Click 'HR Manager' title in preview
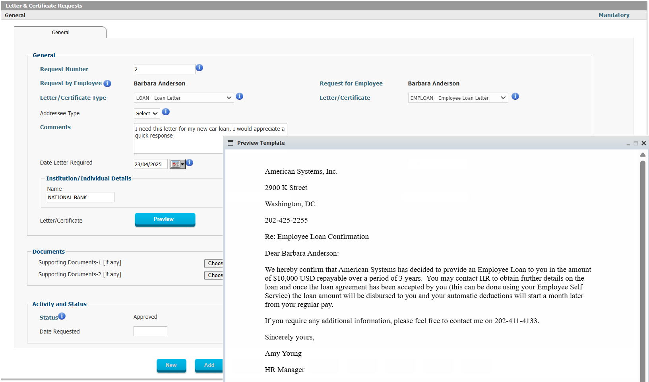This screenshot has height=382, width=649. point(285,370)
